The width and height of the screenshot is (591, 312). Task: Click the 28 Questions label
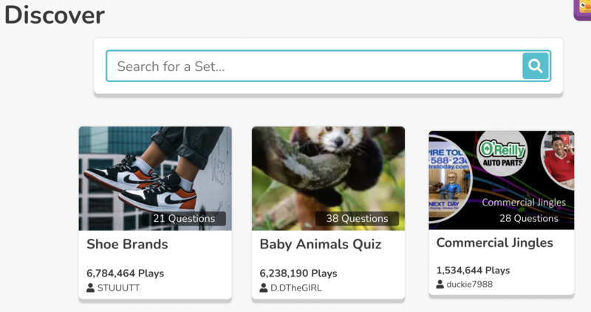(x=529, y=218)
